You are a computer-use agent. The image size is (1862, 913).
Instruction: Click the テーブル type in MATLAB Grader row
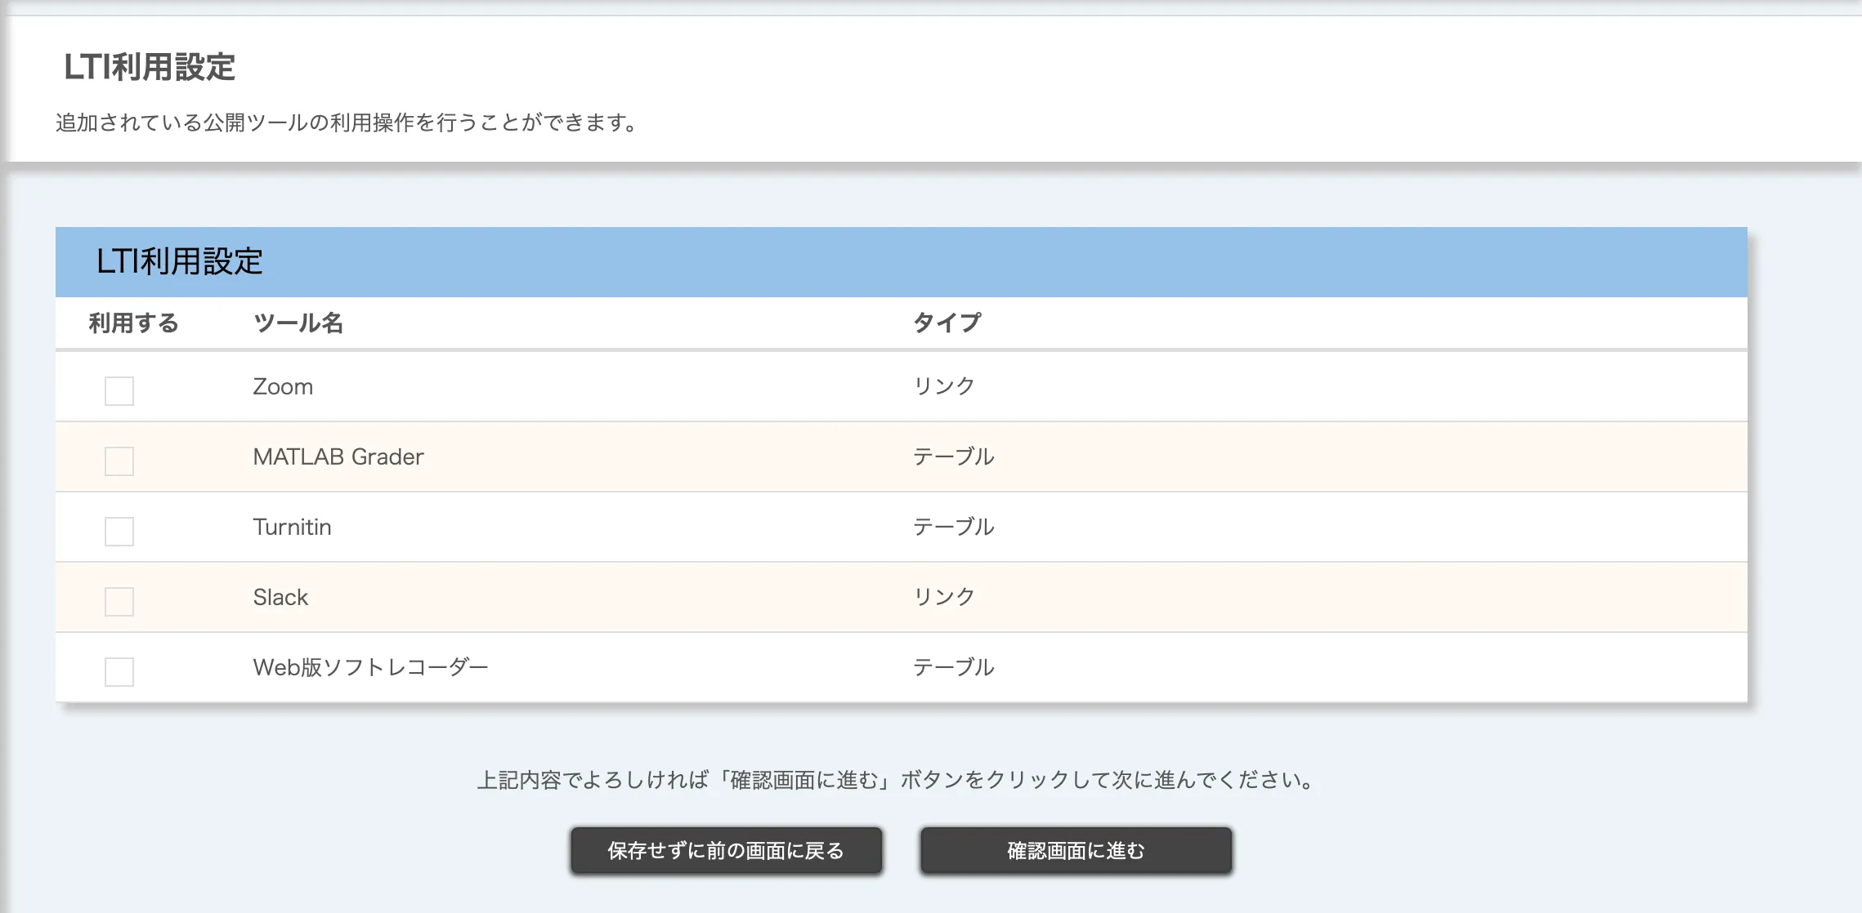click(953, 456)
